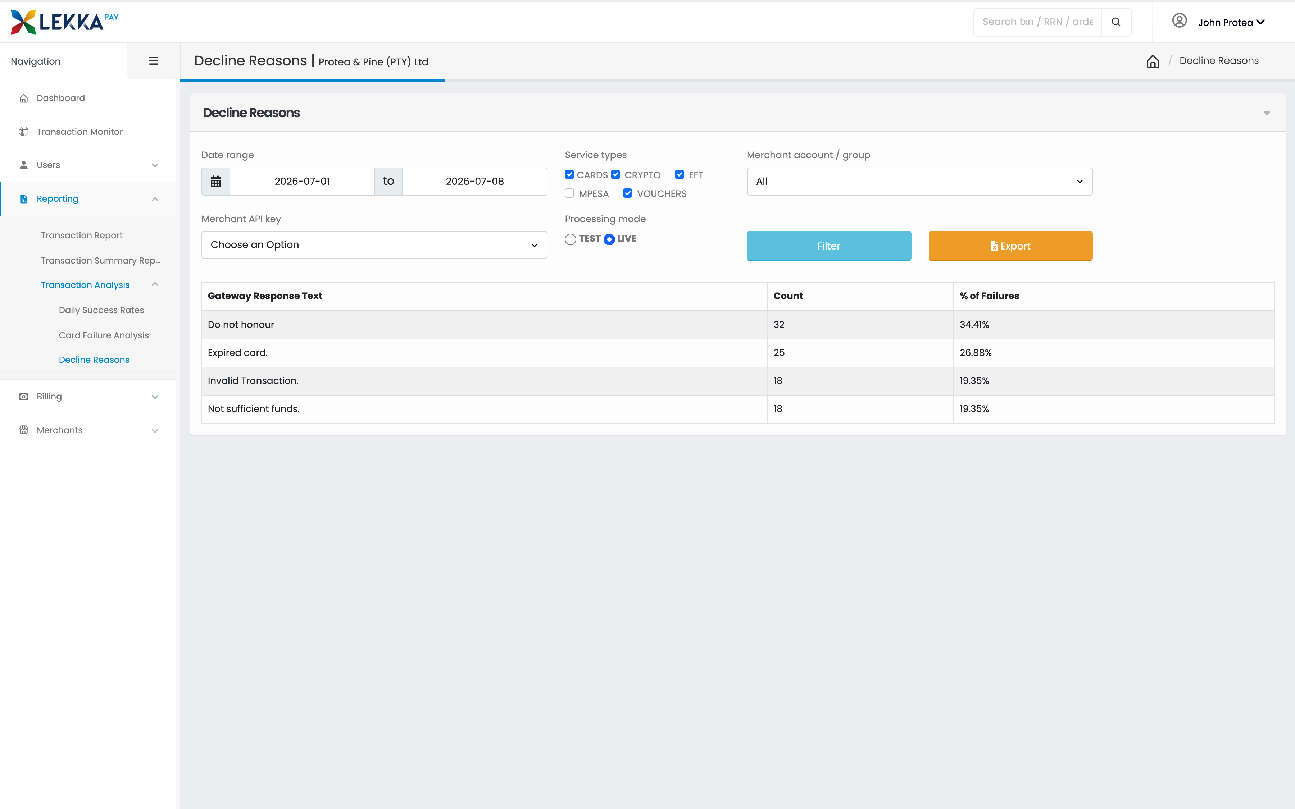1295x809 pixels.
Task: Click the Transaction Monitor icon
Action: (23, 132)
